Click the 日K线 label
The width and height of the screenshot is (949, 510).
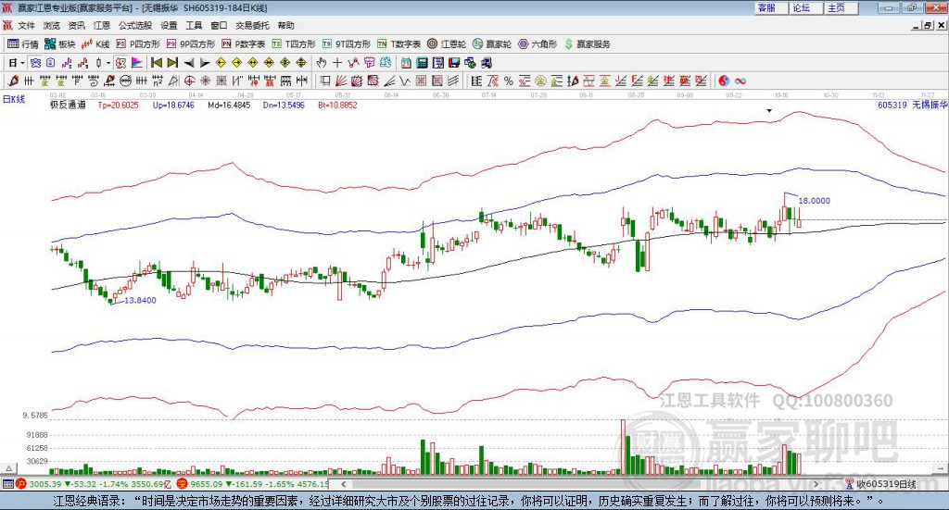14,100
